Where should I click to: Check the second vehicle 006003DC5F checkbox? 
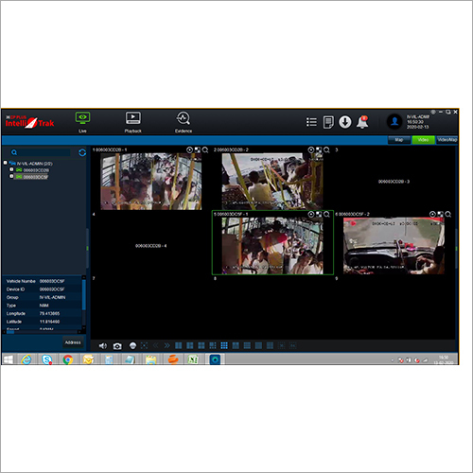pyautogui.click(x=11, y=176)
